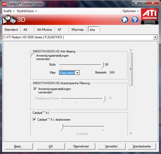Minimize the Catalyst Control Center window

pyautogui.click(x=136, y=3)
